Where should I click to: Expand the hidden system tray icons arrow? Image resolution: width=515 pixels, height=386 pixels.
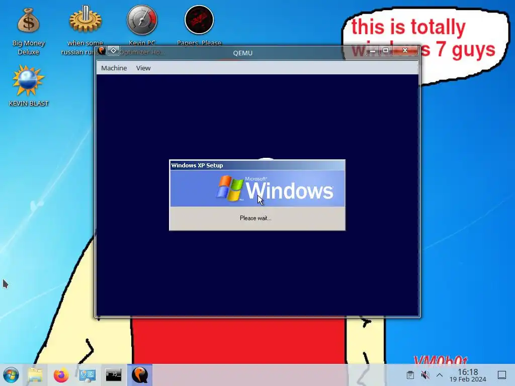[x=440, y=375]
